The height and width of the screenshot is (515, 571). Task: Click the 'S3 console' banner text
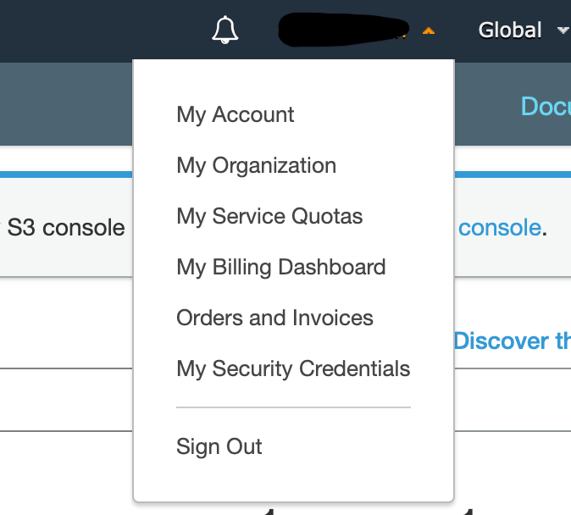pyautogui.click(x=66, y=227)
